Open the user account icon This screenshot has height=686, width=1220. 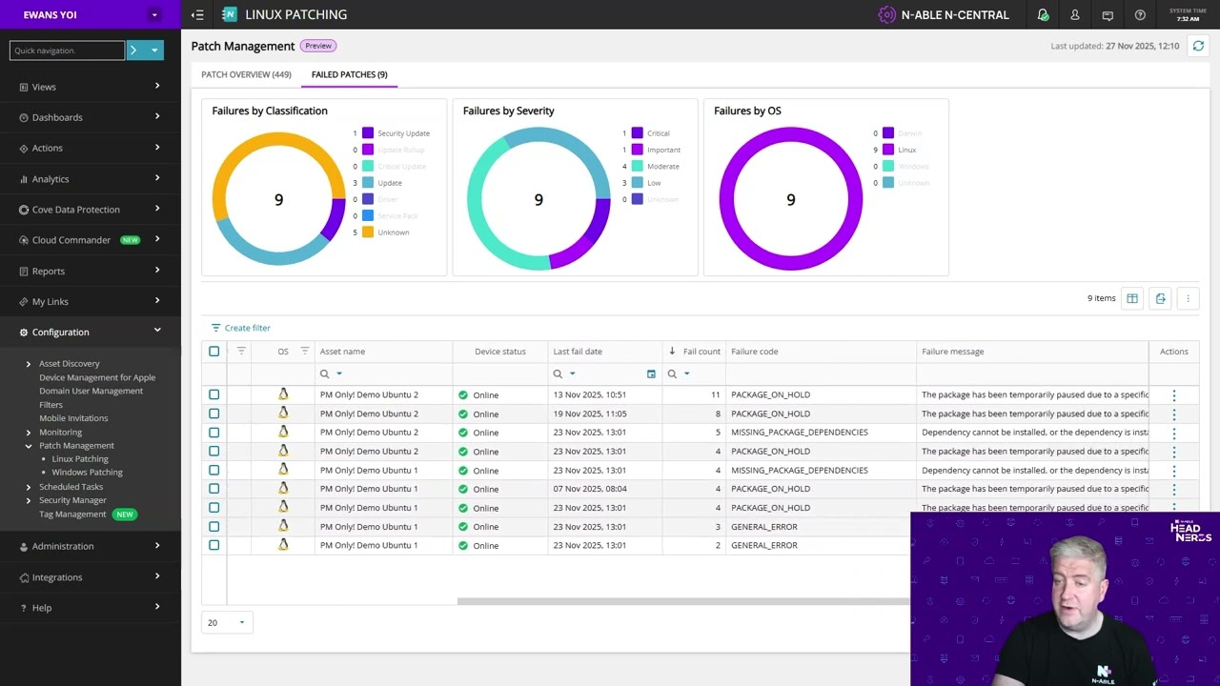pos(1075,15)
